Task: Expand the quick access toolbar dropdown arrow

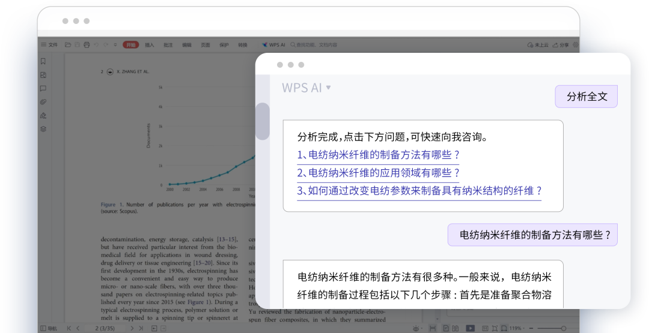Action: (115, 44)
